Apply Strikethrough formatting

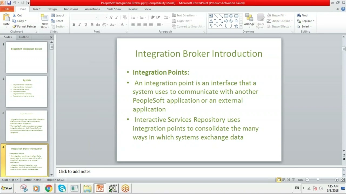[x=98, y=25]
